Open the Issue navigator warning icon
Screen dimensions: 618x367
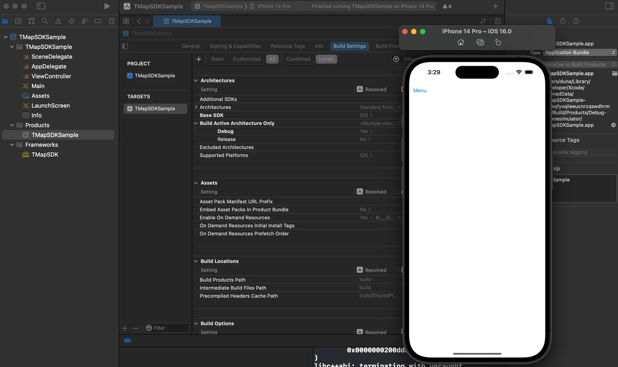pyautogui.click(x=58, y=21)
